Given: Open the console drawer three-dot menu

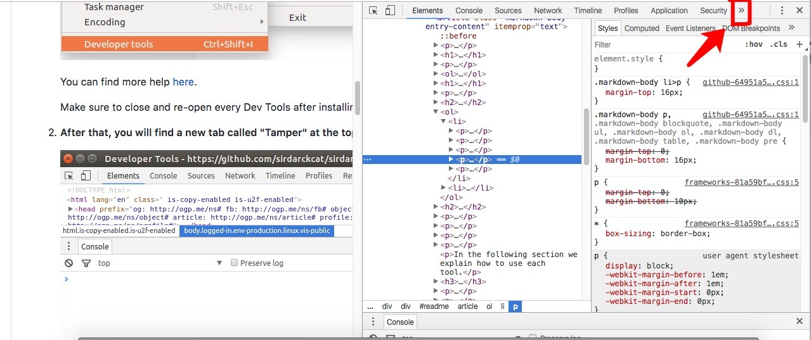Looking at the screenshot, I should [373, 322].
